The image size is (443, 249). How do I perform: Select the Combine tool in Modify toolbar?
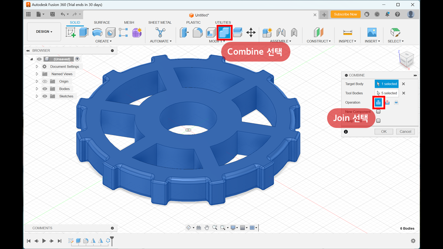click(224, 33)
